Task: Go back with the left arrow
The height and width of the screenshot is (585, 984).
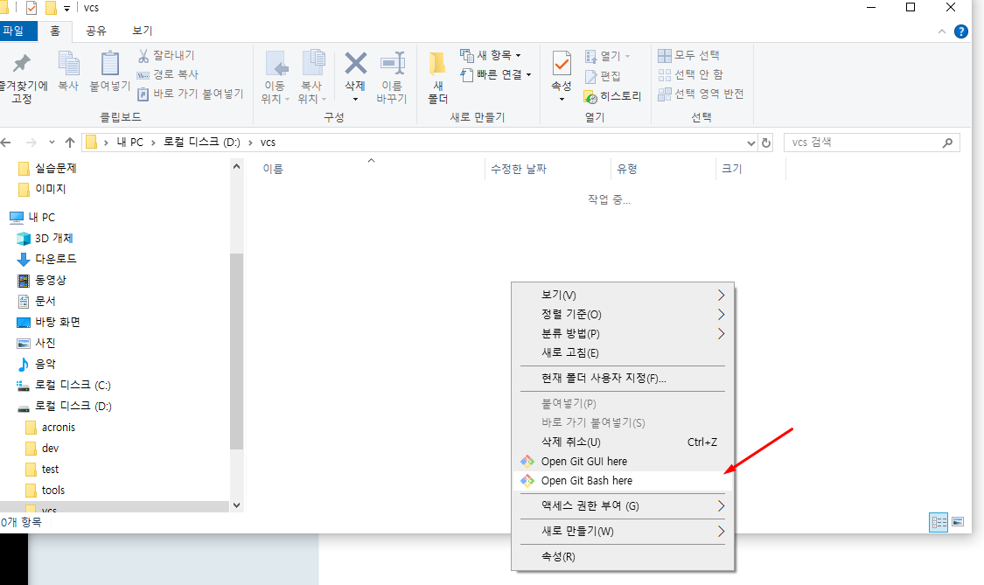Action: pyautogui.click(x=6, y=143)
